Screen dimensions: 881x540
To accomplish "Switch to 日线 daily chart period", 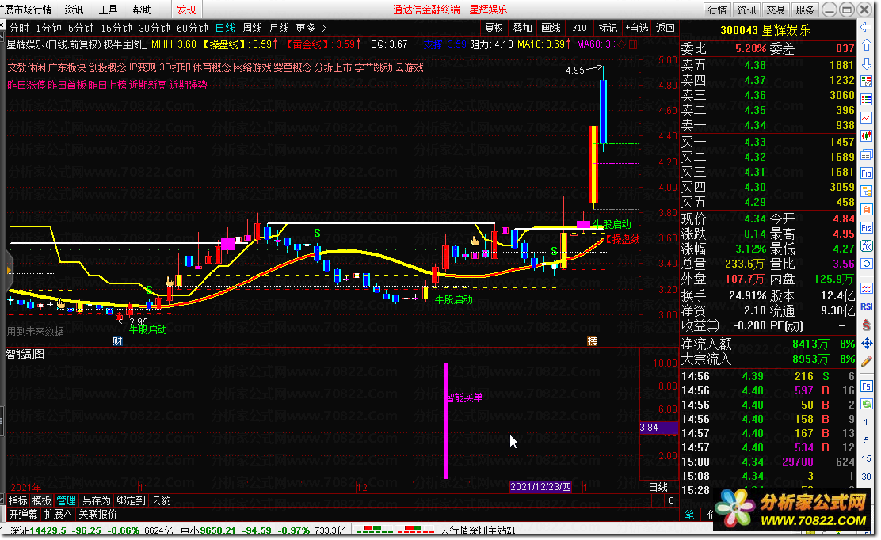I will tap(225, 28).
